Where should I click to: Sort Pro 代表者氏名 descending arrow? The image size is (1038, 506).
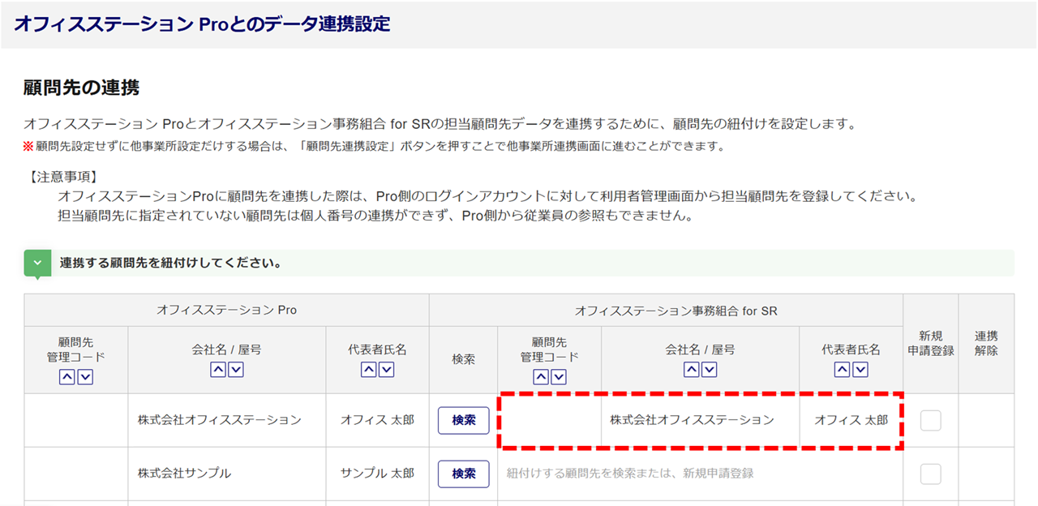387,370
